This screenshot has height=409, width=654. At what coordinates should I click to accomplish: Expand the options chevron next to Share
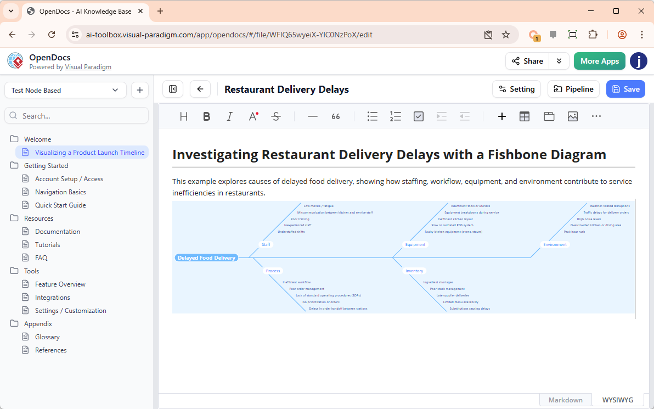pyautogui.click(x=559, y=61)
